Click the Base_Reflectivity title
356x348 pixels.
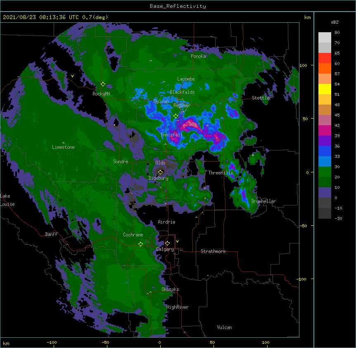click(x=178, y=6)
